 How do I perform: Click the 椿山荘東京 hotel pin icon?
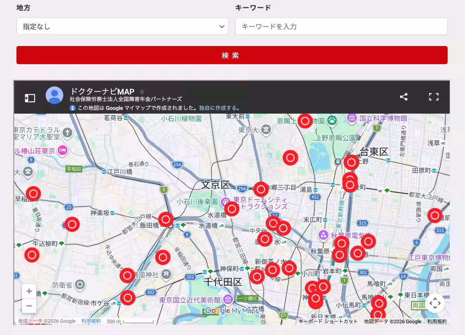pyautogui.click(x=62, y=150)
